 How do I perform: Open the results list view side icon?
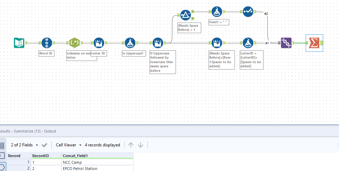click(x=2, y=146)
